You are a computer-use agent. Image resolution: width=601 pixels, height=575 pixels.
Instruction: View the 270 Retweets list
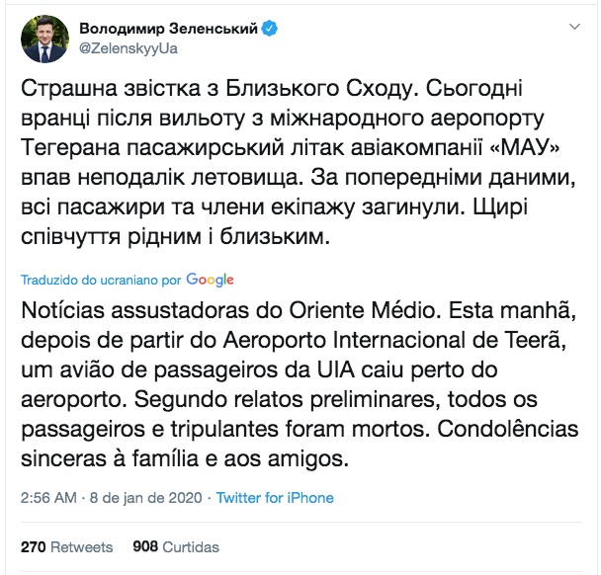[x=67, y=546]
